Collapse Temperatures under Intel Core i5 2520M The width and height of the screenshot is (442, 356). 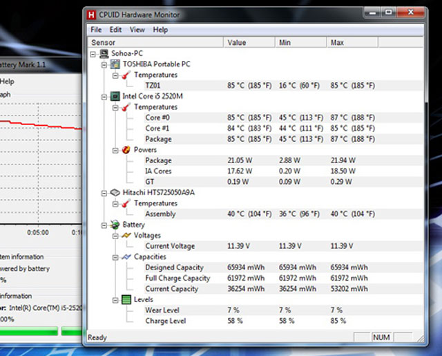pos(115,108)
